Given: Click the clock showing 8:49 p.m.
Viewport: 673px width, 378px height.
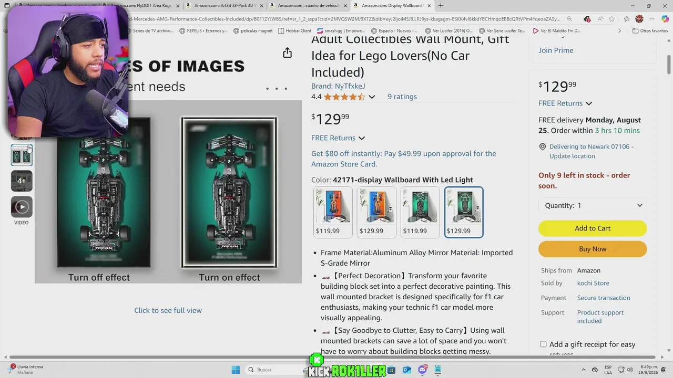Looking at the screenshot, I should [649, 370].
